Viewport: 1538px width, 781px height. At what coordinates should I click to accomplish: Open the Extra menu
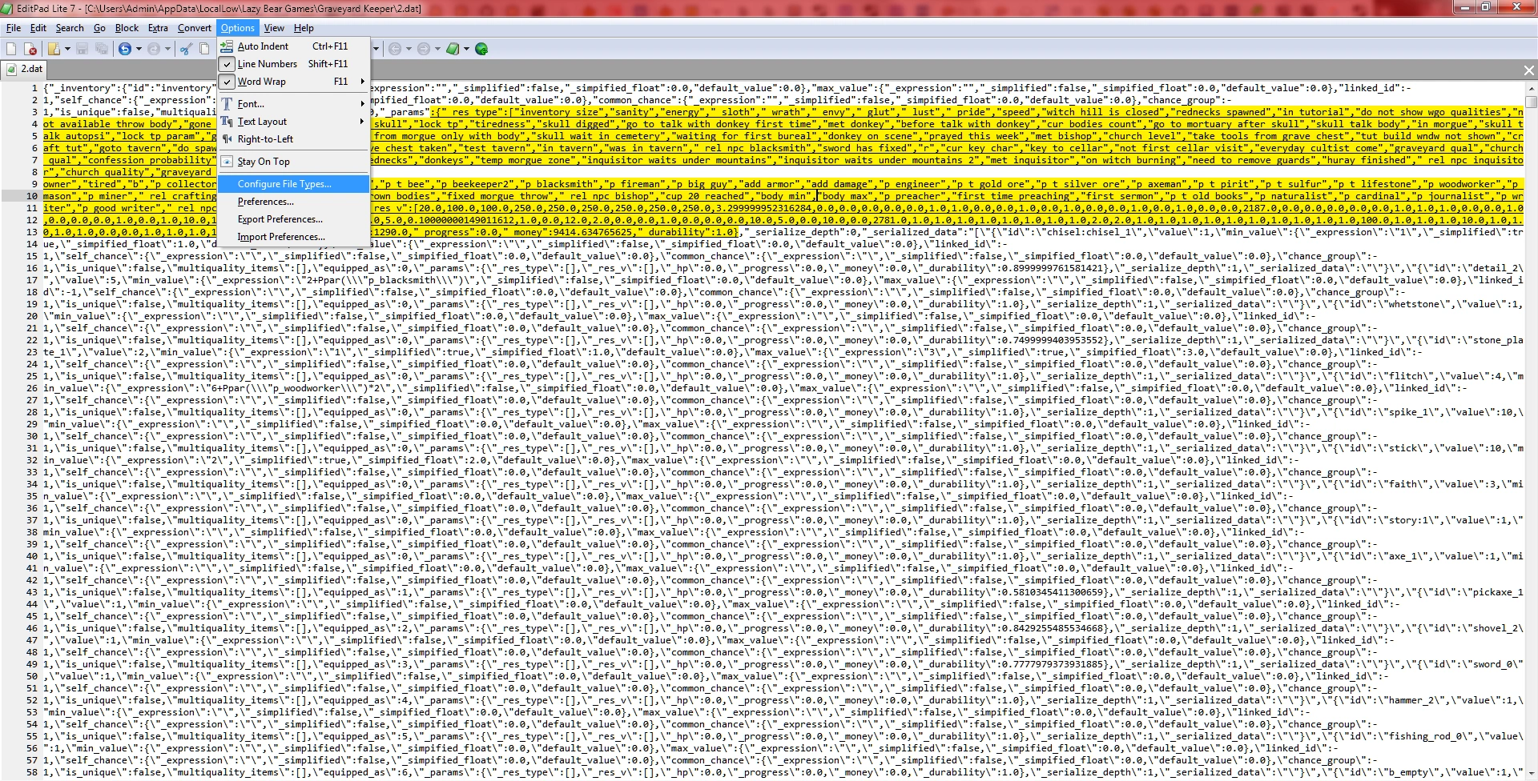click(x=158, y=28)
